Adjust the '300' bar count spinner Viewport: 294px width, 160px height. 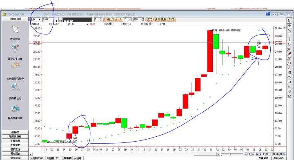click(142, 20)
